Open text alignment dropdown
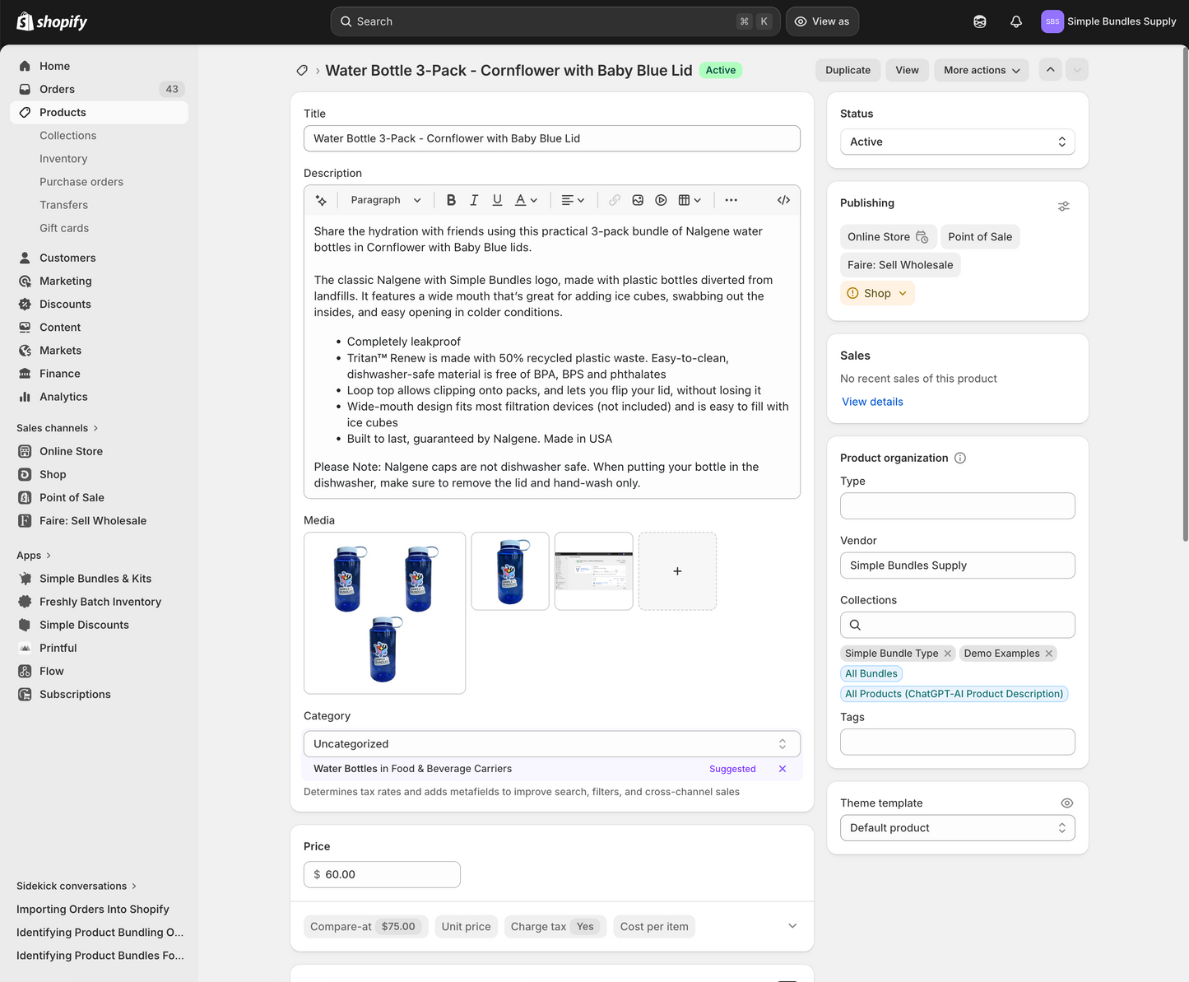This screenshot has width=1189, height=982. coord(573,200)
